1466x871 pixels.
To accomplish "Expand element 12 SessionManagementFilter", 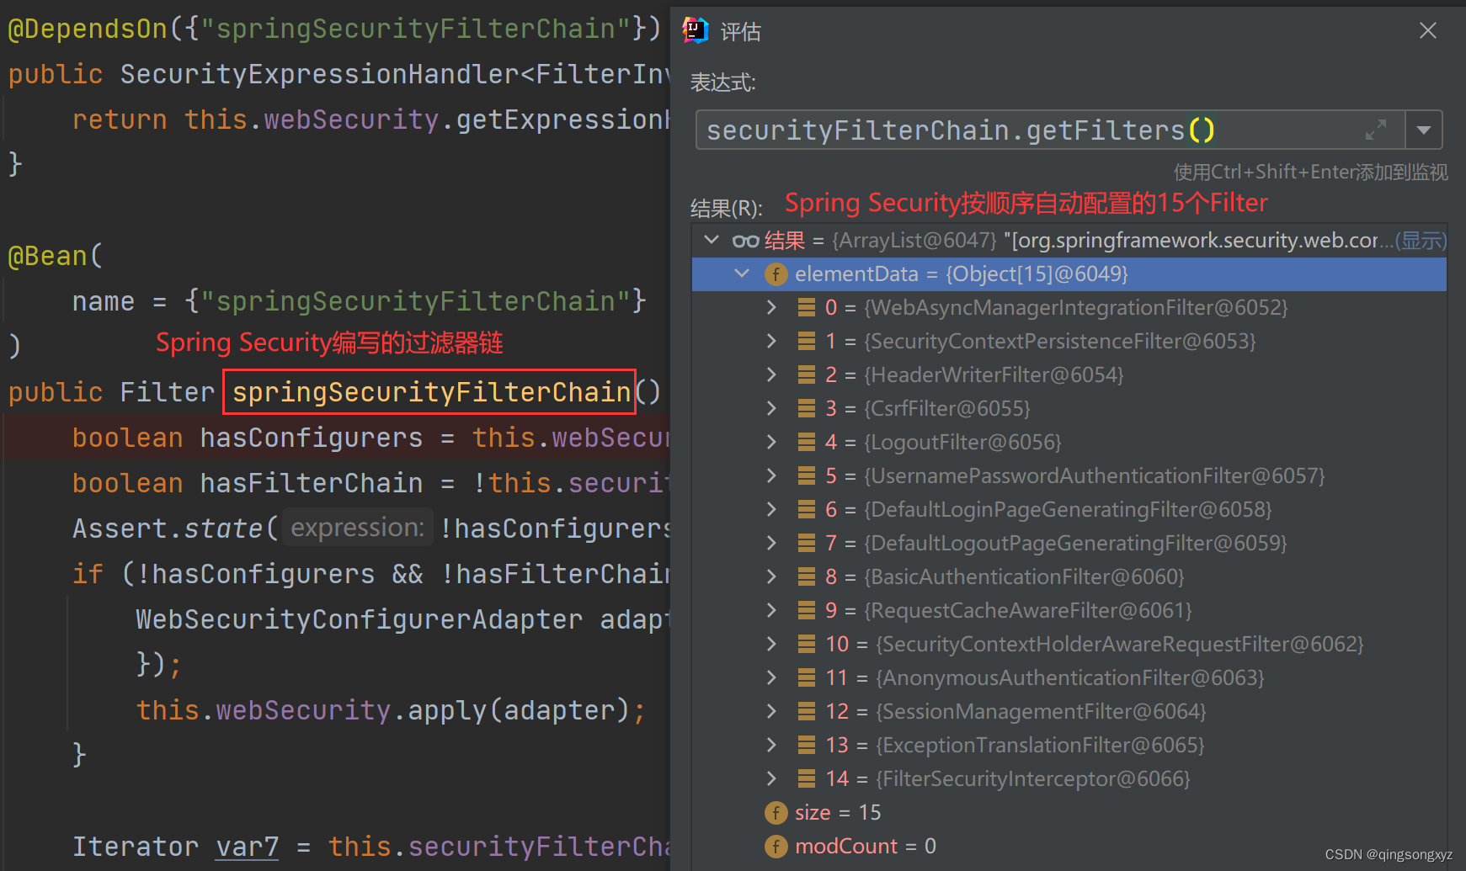I will [771, 711].
